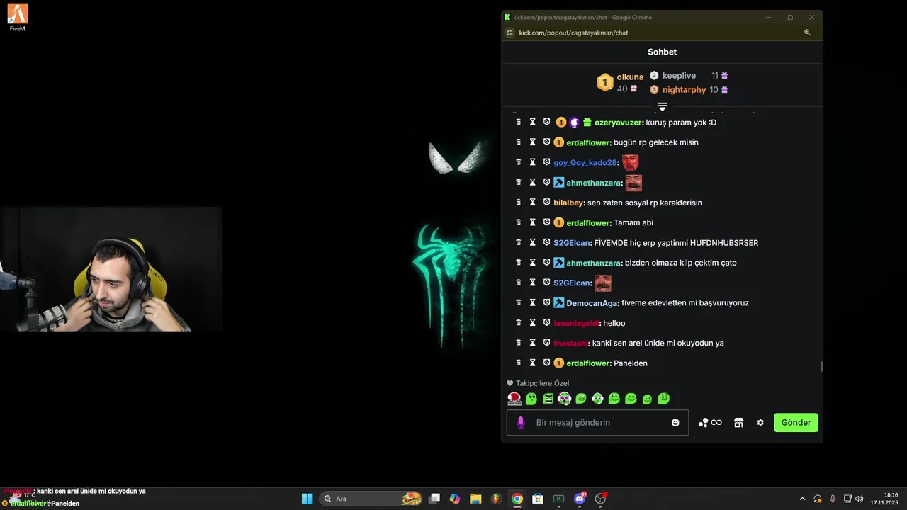Collapse the gift leaderboard arrow
This screenshot has width=907, height=510.
click(x=663, y=106)
